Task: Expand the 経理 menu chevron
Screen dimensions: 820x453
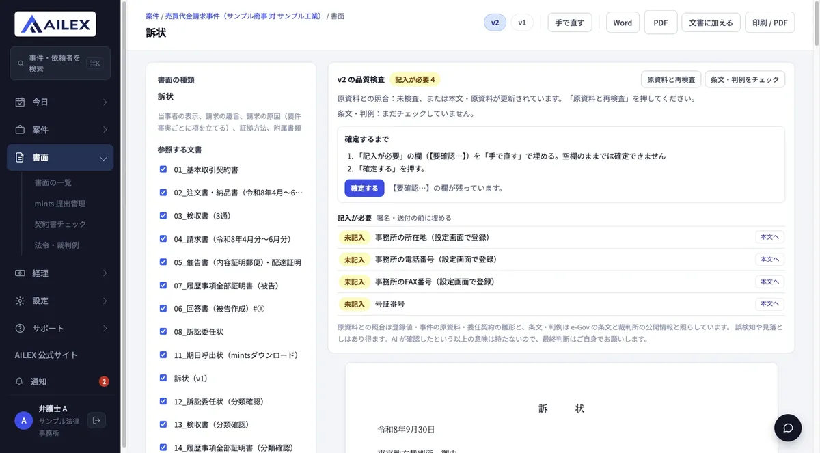Action: click(x=105, y=273)
